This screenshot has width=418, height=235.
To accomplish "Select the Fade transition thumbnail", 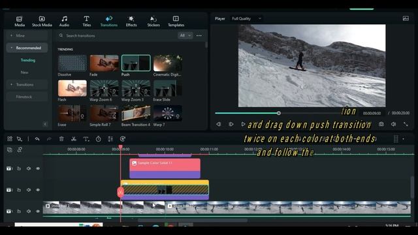I will point(104,63).
